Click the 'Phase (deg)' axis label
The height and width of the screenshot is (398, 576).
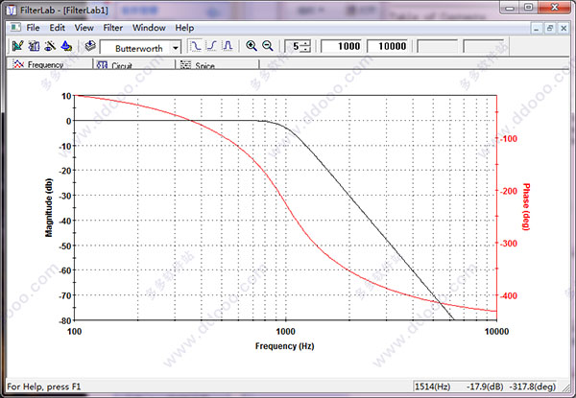click(526, 207)
